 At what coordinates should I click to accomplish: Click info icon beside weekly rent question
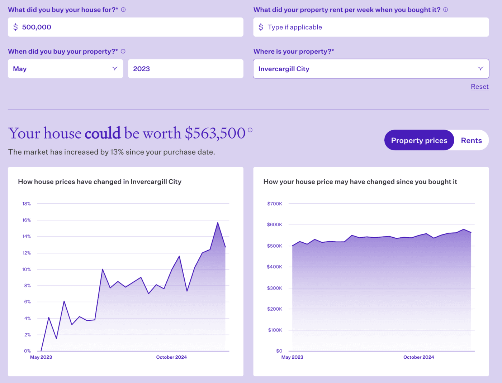pyautogui.click(x=445, y=10)
